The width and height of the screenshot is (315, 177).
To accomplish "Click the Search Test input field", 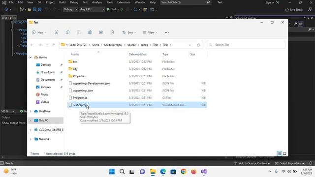I will (x=246, y=45).
